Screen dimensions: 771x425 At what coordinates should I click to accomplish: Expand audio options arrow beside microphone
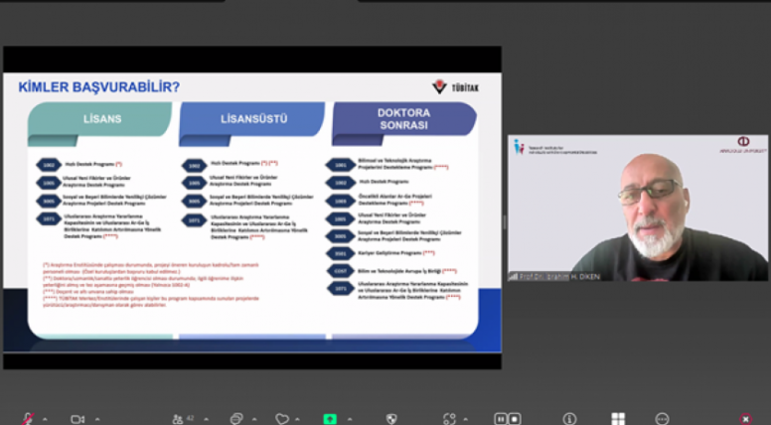tap(46, 418)
